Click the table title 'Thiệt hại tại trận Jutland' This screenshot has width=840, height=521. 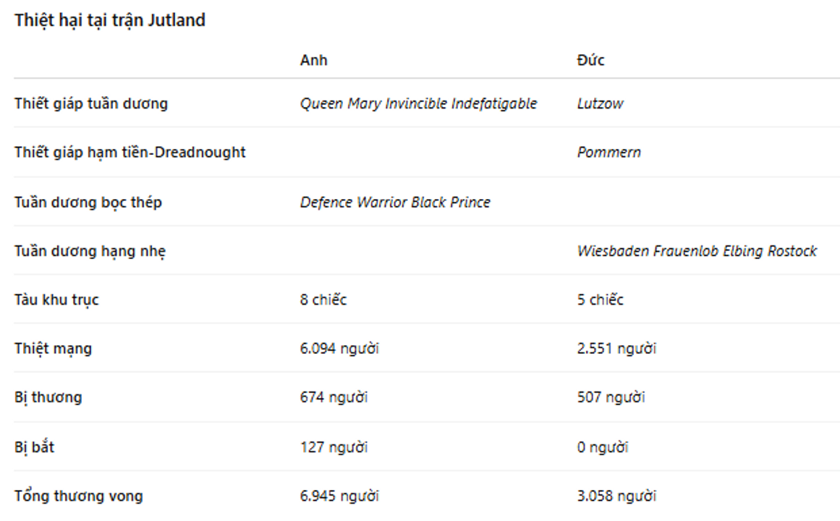(109, 21)
